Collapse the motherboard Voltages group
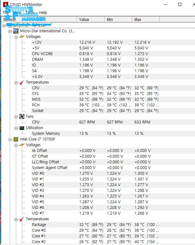 point(16,37)
